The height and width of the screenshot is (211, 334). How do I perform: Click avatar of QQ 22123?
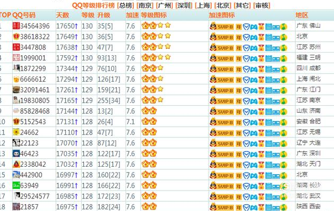pos(16,143)
